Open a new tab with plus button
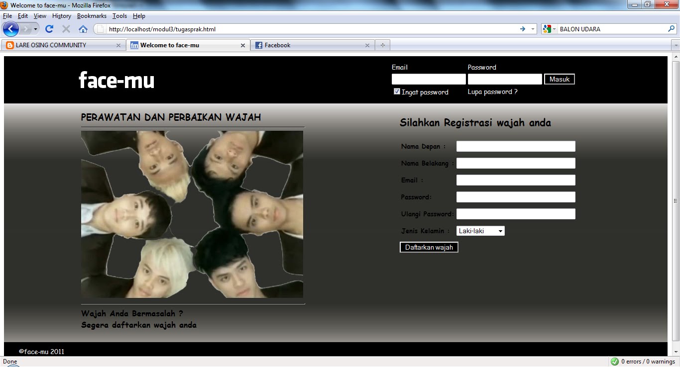This screenshot has width=680, height=367. click(382, 45)
